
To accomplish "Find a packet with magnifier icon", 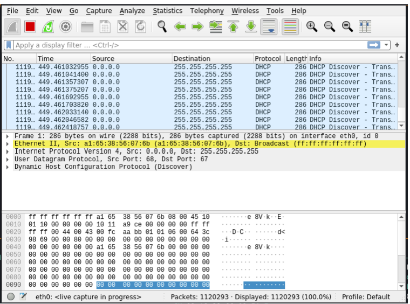I will pyautogui.click(x=162, y=26).
